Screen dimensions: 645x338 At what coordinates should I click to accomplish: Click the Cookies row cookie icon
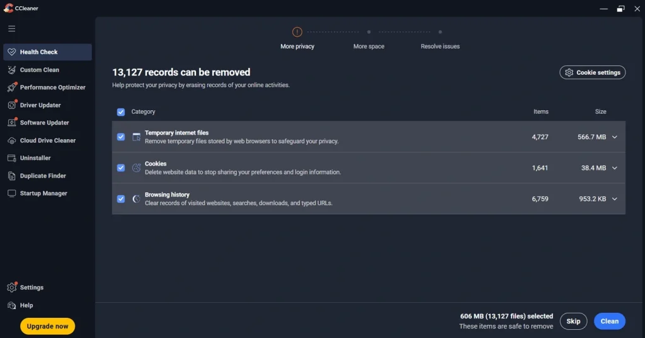pyautogui.click(x=136, y=168)
